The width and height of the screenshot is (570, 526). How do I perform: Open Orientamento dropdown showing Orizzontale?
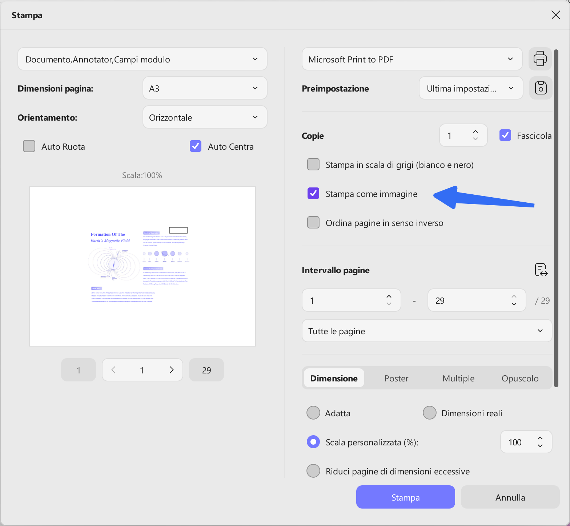[x=205, y=117]
